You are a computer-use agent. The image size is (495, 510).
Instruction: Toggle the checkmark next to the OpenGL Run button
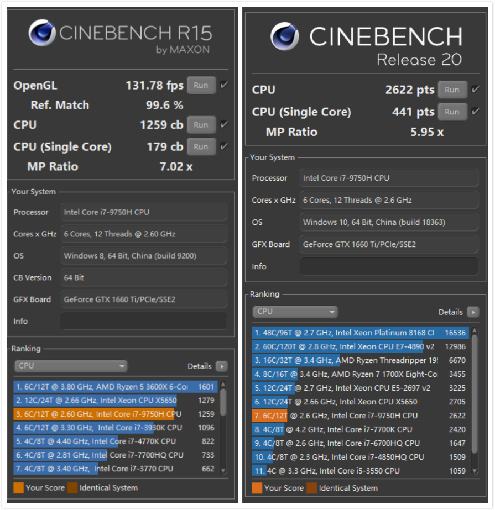223,85
